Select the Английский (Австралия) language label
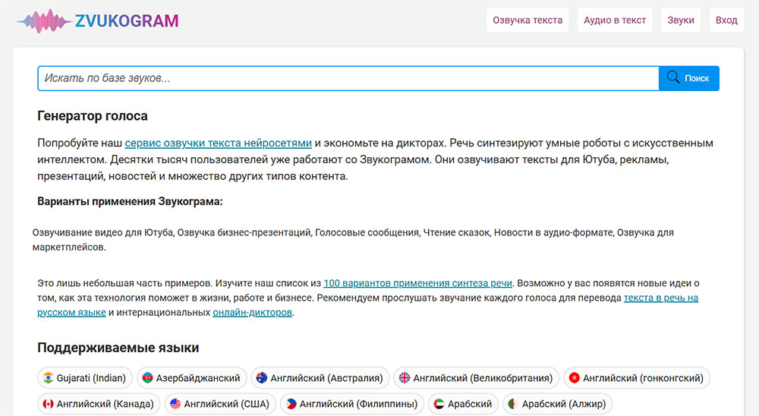Screen dimensions: 759x416 [x=326, y=378]
